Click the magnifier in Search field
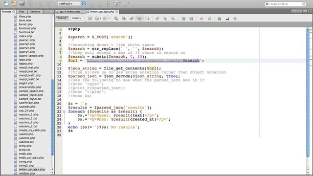 [x=267, y=4]
